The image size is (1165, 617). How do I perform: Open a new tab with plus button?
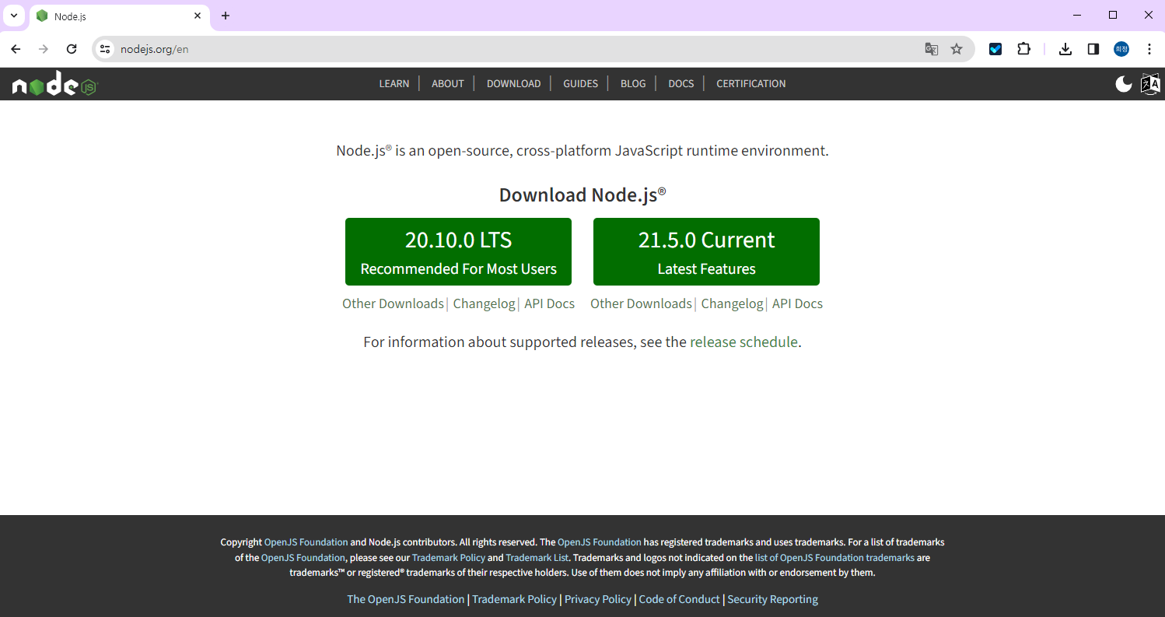pyautogui.click(x=226, y=16)
